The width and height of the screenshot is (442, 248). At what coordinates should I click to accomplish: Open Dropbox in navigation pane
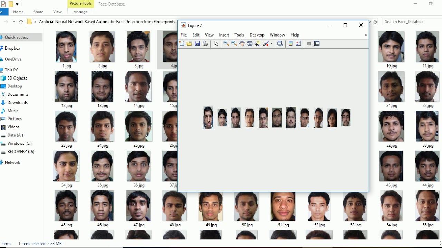12,48
